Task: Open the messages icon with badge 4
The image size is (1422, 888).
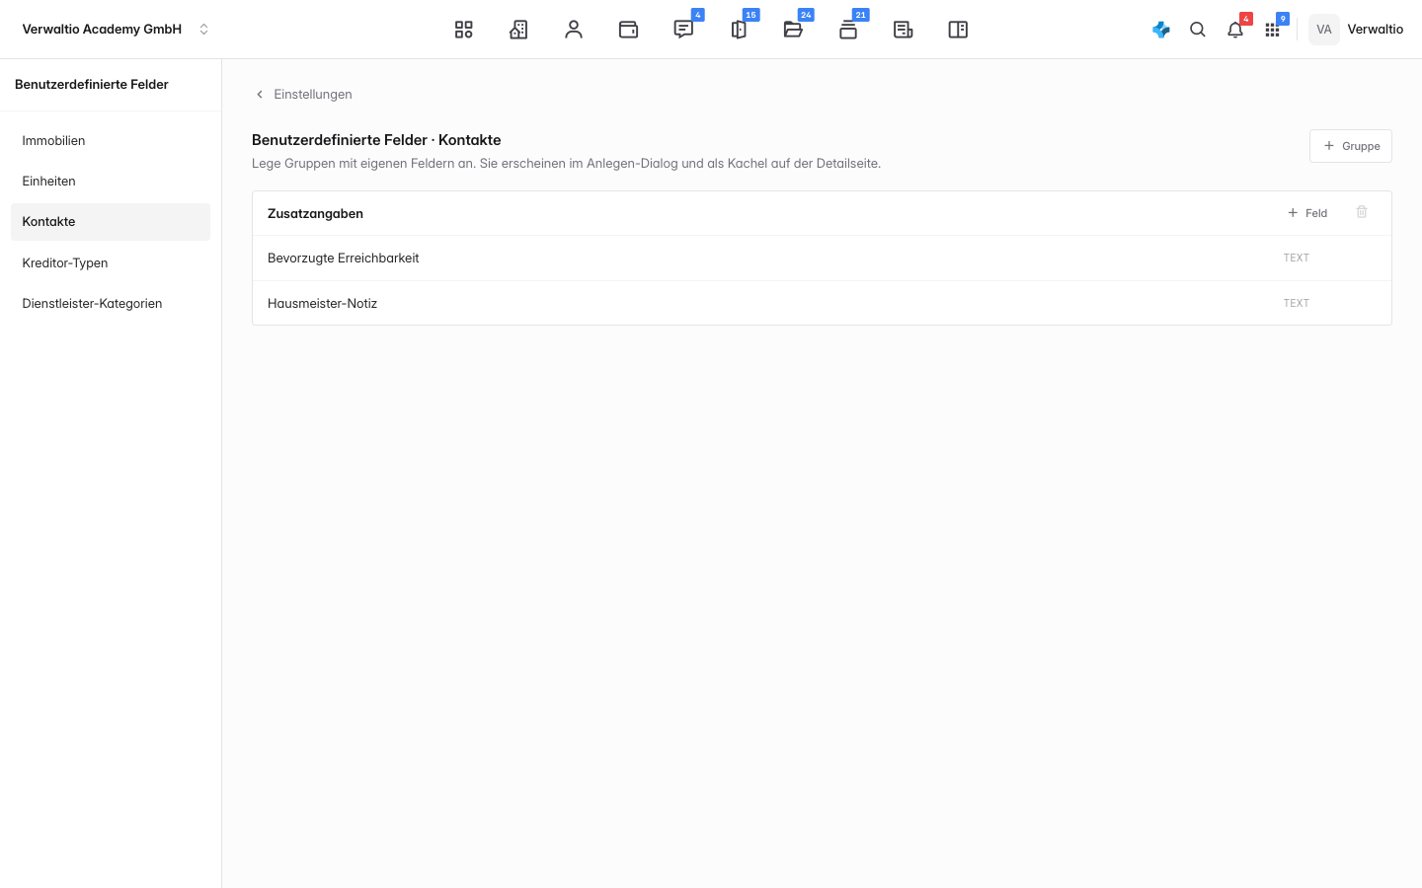Action: [683, 30]
